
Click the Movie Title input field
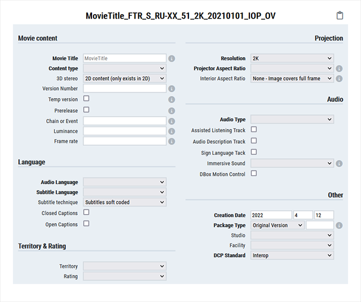point(125,58)
